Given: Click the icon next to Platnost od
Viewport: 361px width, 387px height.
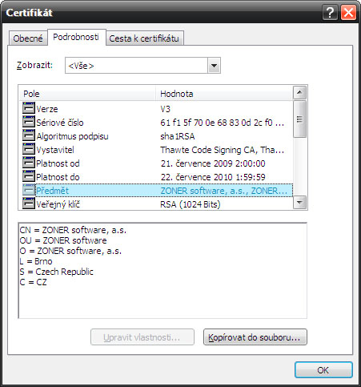Looking at the screenshot, I should pos(29,163).
